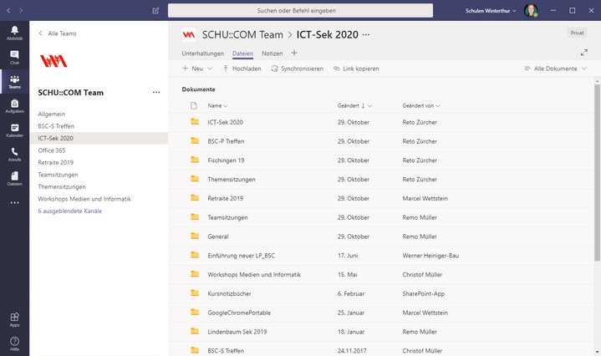Show more apps ellipsis in left rail
The height and width of the screenshot is (356, 601).
tap(14, 203)
